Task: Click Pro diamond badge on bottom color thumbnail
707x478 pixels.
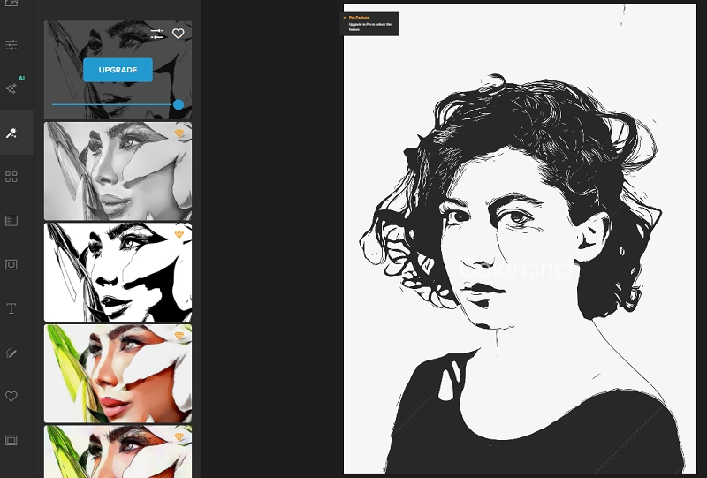Action: (x=179, y=437)
